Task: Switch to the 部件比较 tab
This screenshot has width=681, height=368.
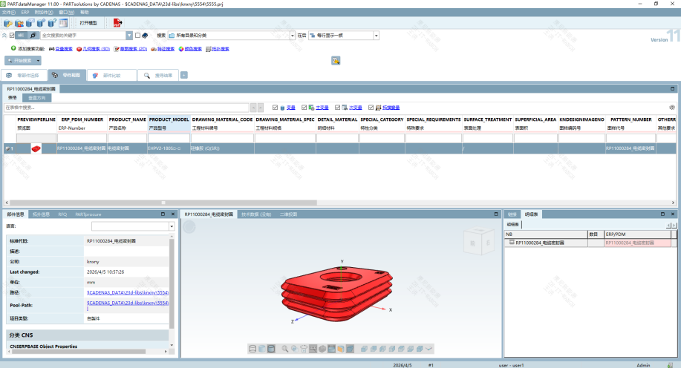Action: pos(111,75)
